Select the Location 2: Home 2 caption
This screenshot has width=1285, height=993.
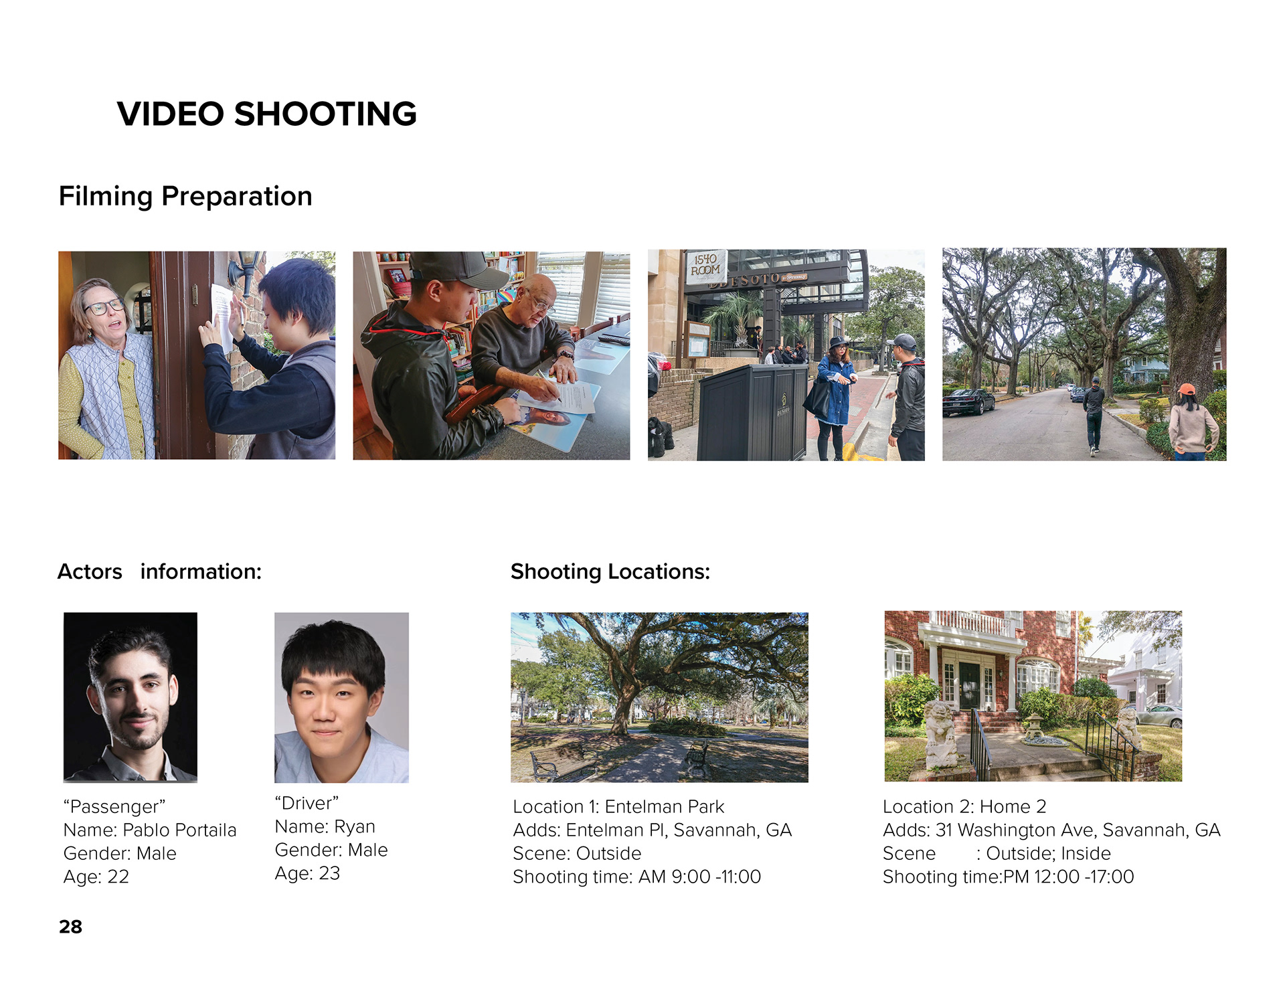(964, 806)
